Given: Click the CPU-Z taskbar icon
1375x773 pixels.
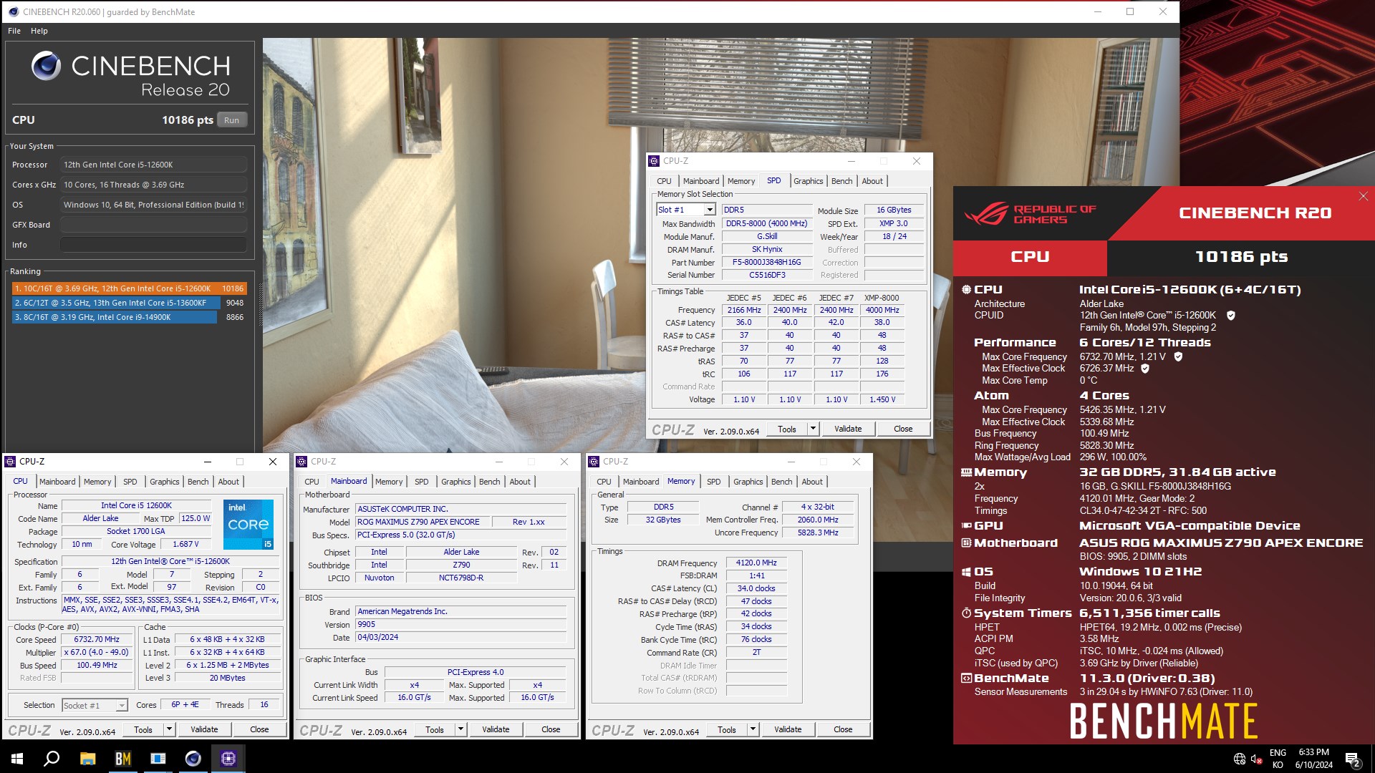Looking at the screenshot, I should coord(228,759).
